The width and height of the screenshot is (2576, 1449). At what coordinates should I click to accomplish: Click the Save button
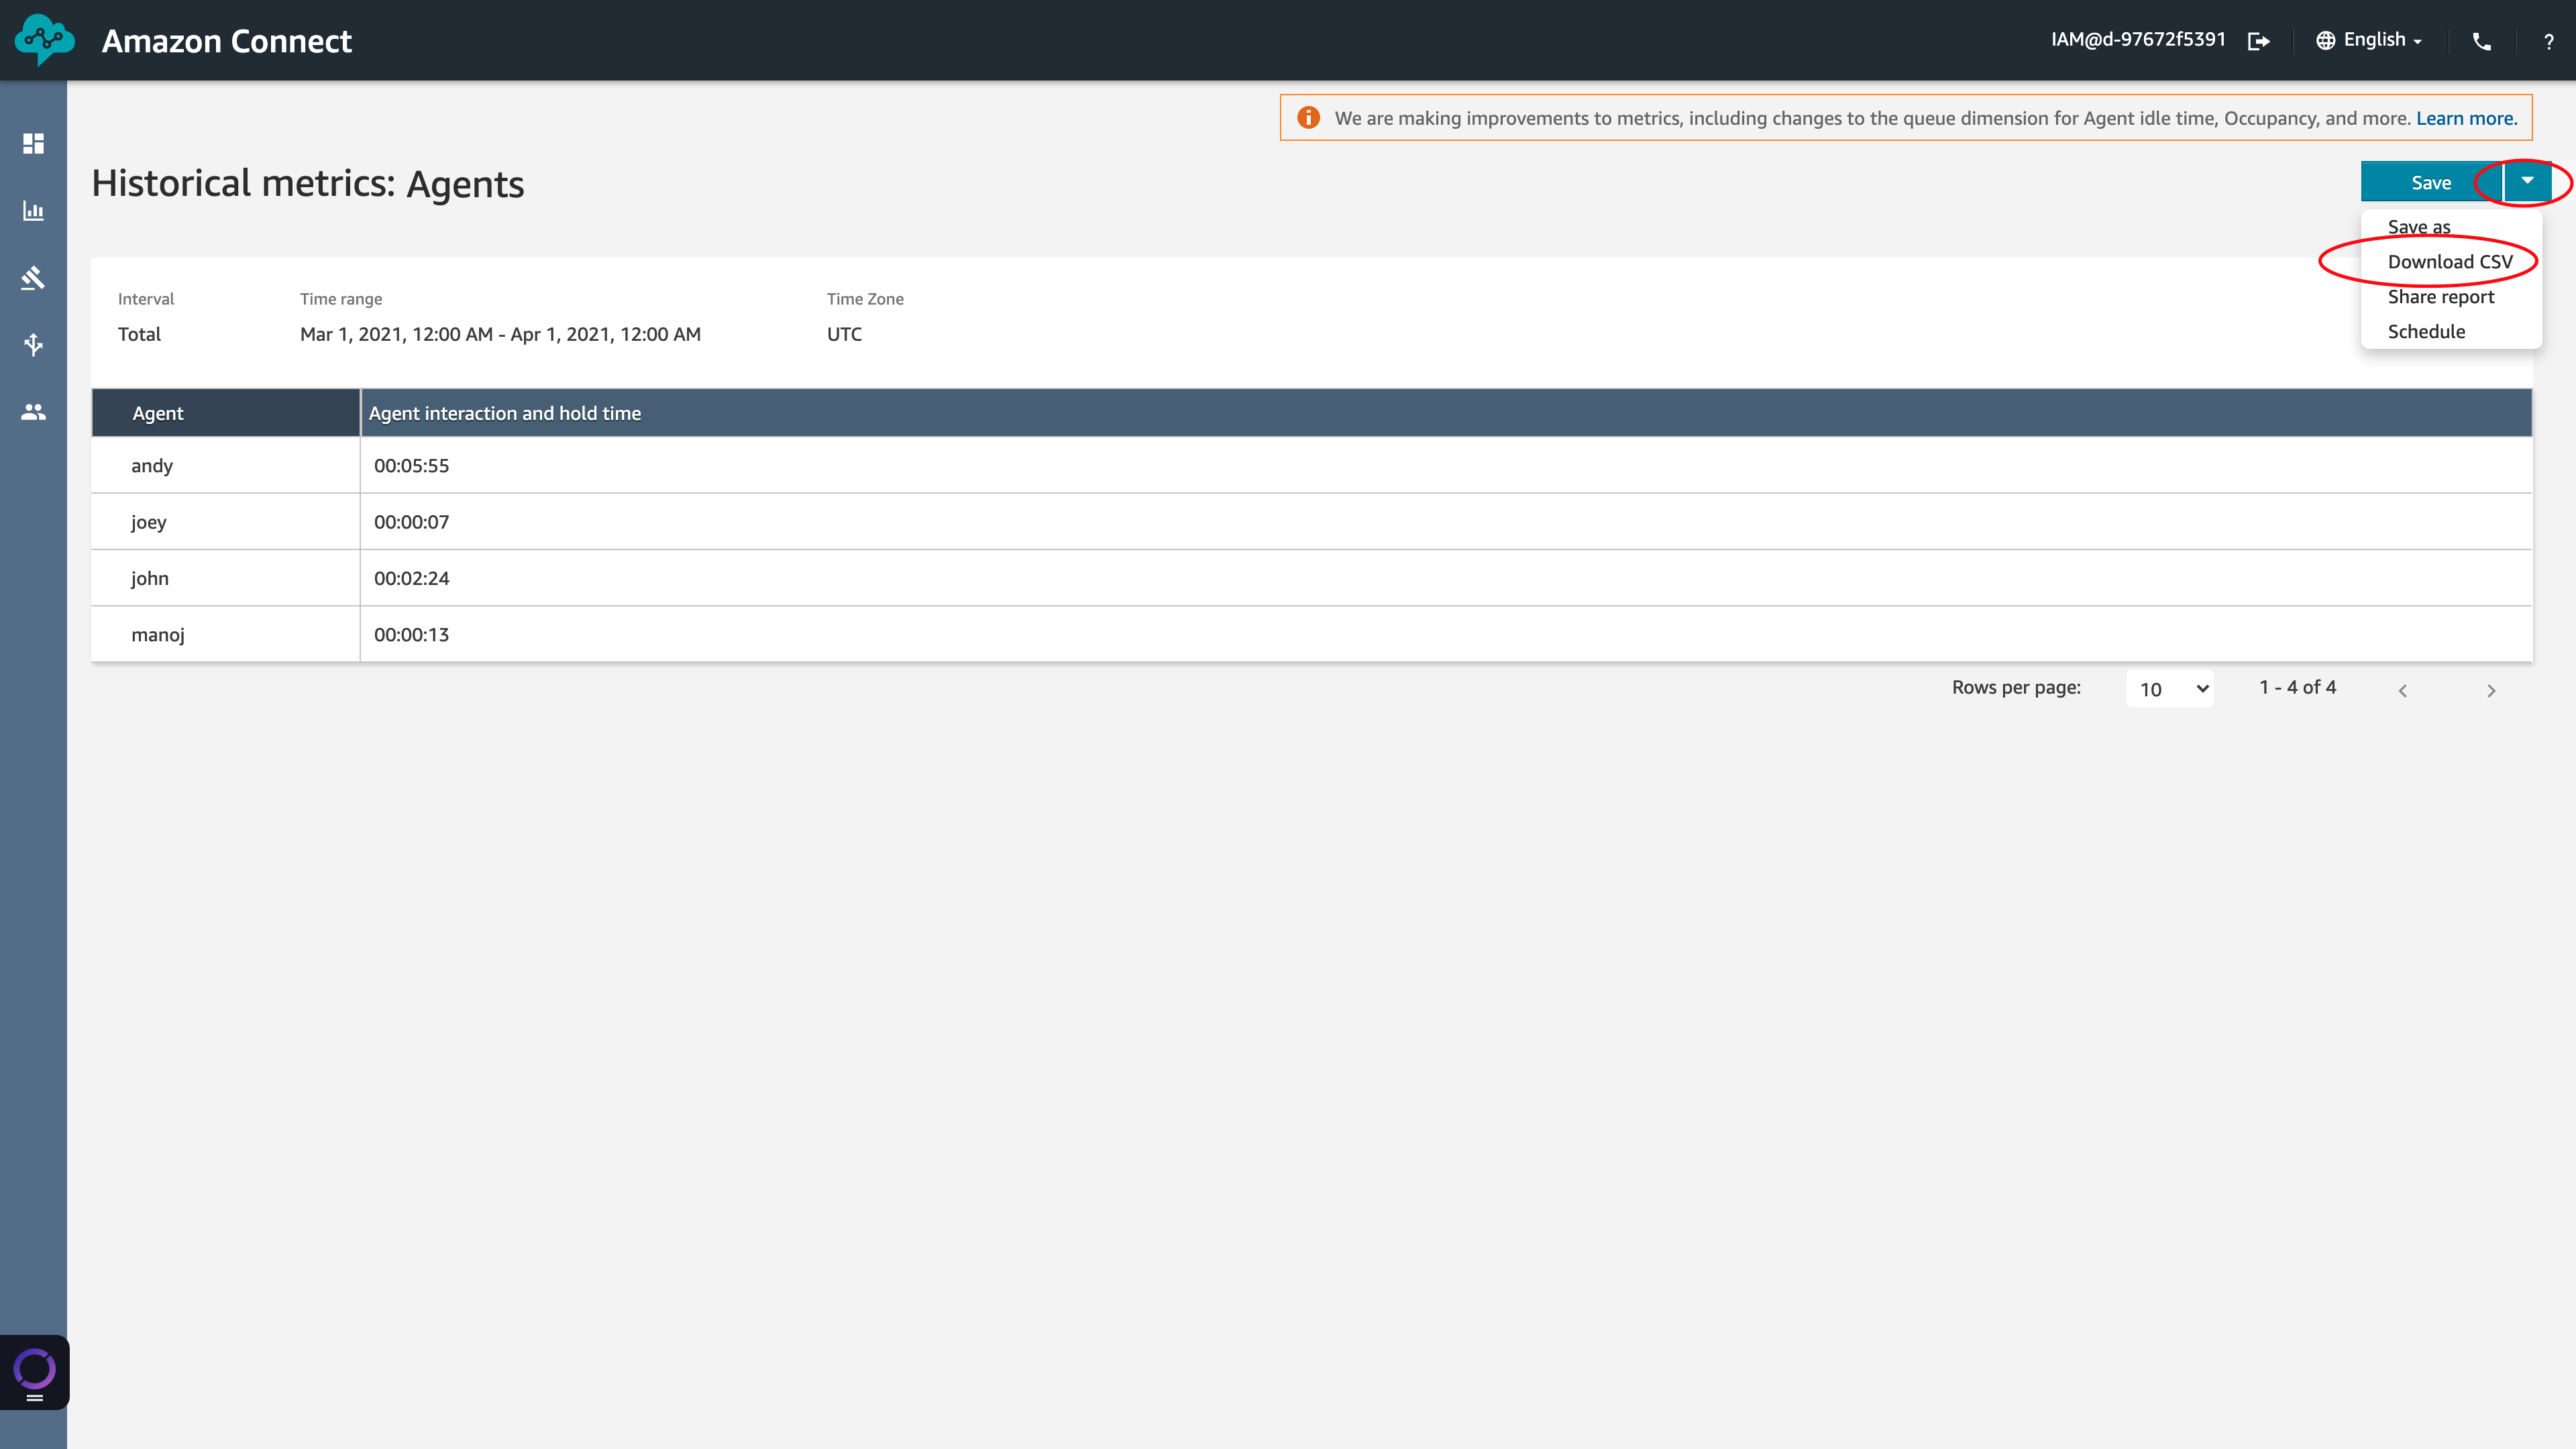click(2431, 182)
